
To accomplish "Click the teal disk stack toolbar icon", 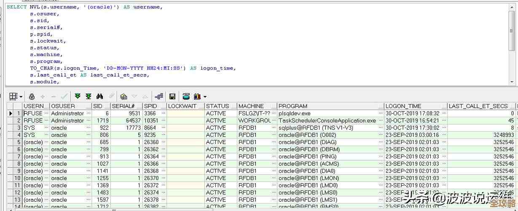I will point(186,96).
